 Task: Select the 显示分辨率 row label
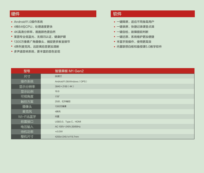(x=26, y=87)
